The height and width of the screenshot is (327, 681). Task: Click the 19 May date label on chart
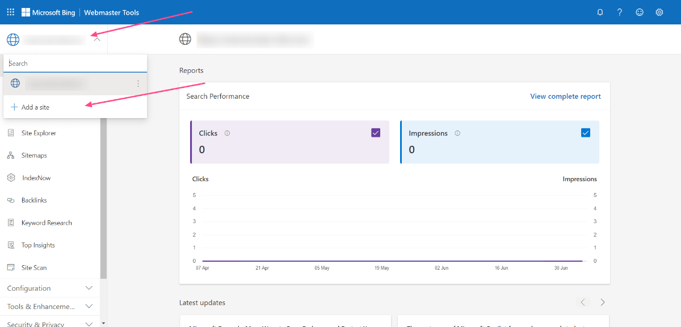(x=382, y=268)
